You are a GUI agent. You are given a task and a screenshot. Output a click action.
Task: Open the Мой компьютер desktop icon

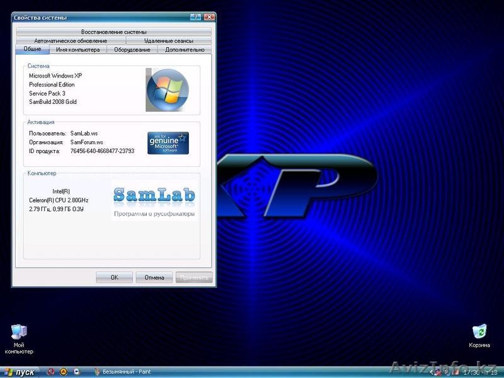(x=19, y=333)
